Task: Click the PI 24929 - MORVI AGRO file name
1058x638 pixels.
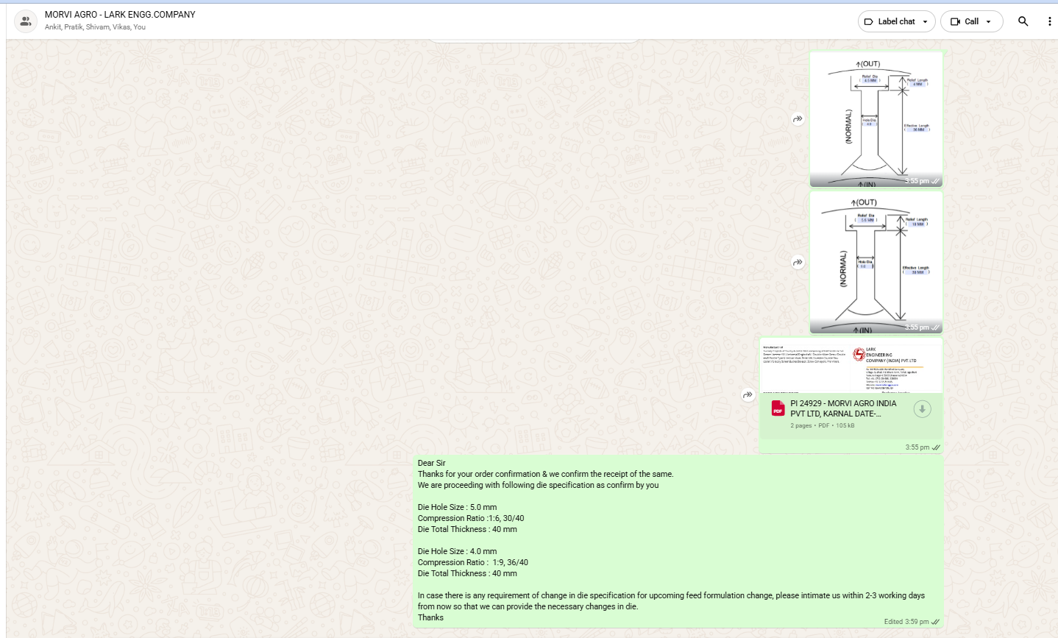Action: 843,408
